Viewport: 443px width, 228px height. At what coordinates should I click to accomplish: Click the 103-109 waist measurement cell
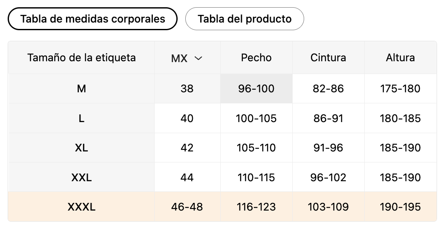click(328, 207)
